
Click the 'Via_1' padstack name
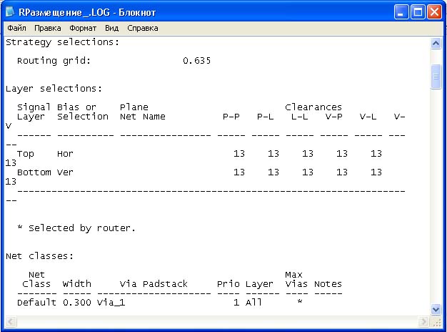point(111,303)
